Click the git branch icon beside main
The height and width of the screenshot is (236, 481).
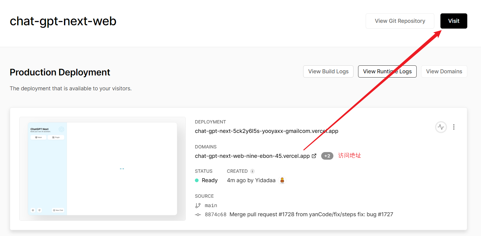[198, 206]
